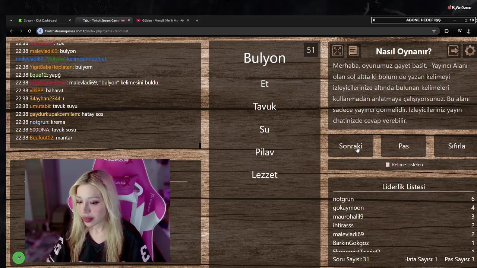Click forbidden word Tavuk
The image size is (477, 268).
(265, 106)
